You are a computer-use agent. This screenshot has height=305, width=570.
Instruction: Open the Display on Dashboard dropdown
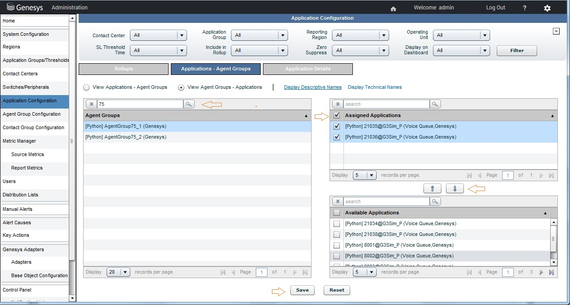(x=461, y=50)
